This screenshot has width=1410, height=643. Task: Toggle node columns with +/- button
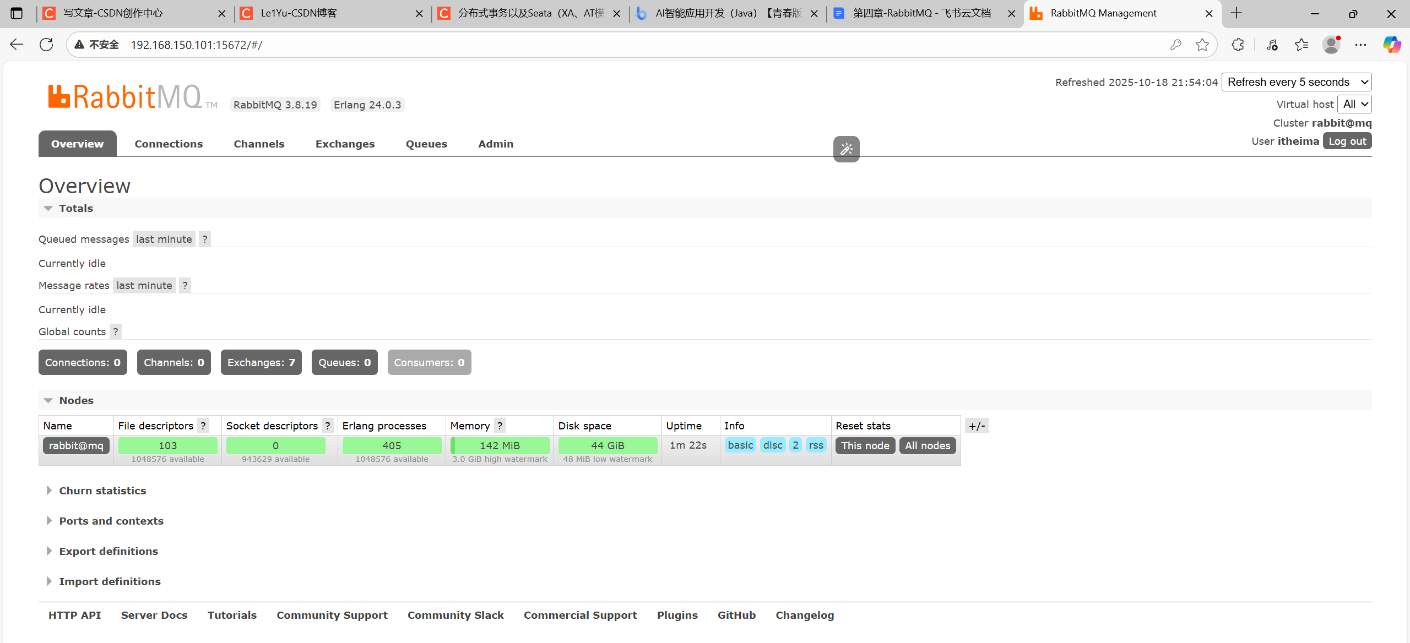click(977, 426)
